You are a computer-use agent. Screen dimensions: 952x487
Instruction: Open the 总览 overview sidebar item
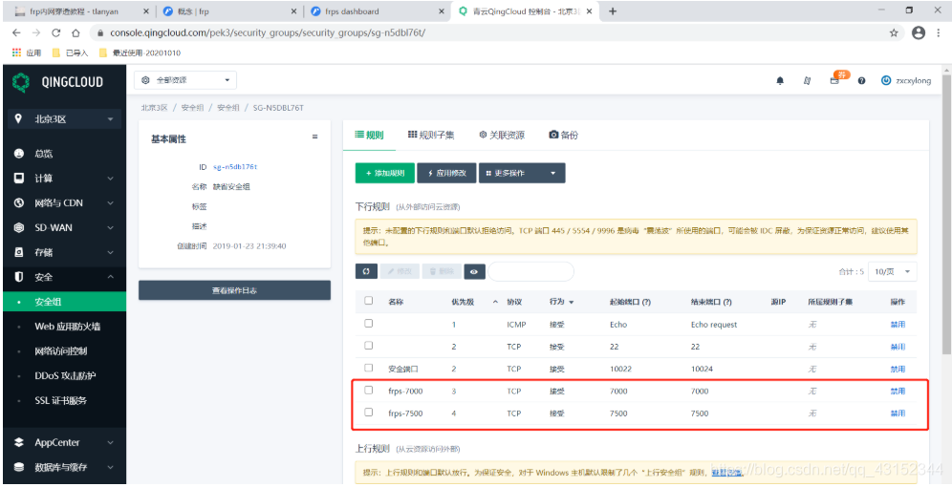point(43,154)
